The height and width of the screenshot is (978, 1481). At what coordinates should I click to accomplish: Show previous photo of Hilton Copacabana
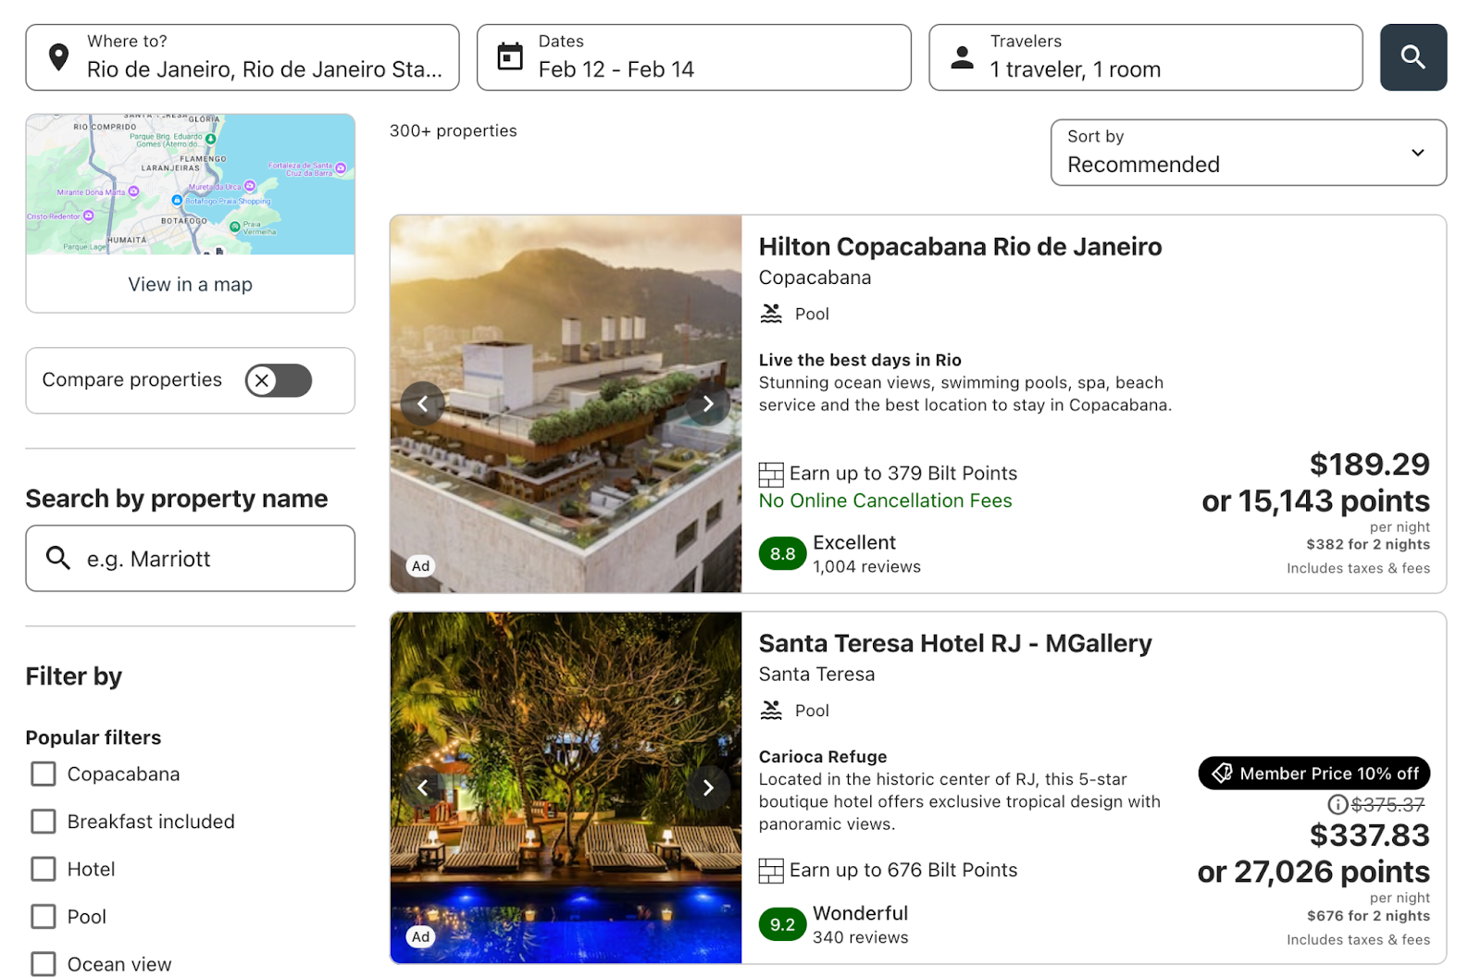(423, 403)
